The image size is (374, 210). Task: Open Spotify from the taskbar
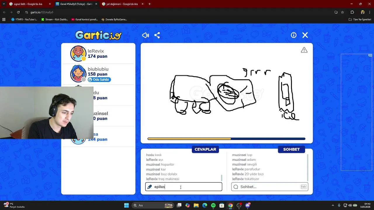pos(213,205)
